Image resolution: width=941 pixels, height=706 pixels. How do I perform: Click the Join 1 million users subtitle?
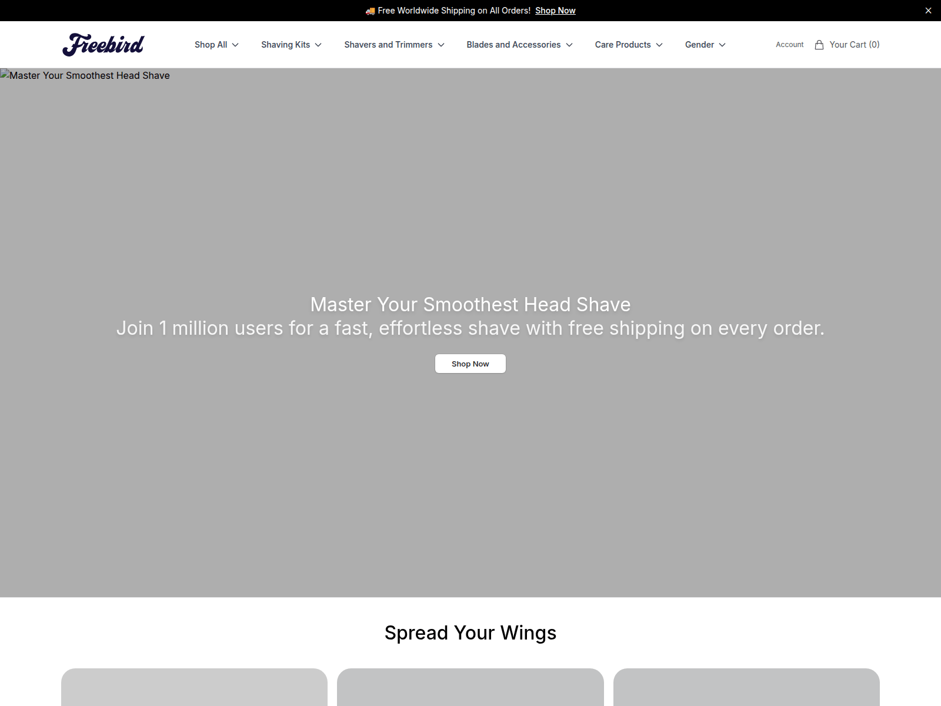coord(470,328)
